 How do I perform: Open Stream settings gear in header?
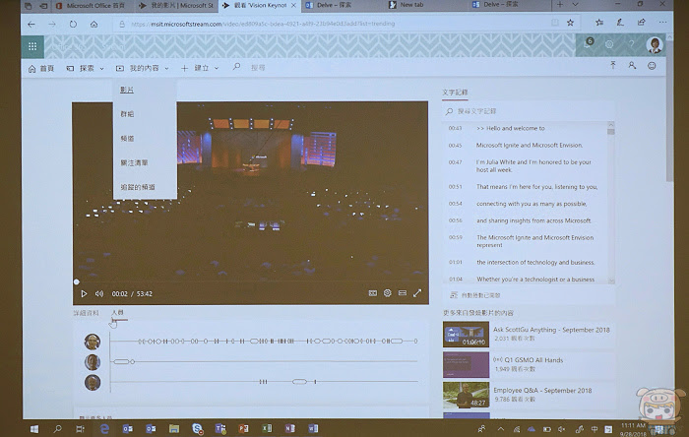point(609,44)
